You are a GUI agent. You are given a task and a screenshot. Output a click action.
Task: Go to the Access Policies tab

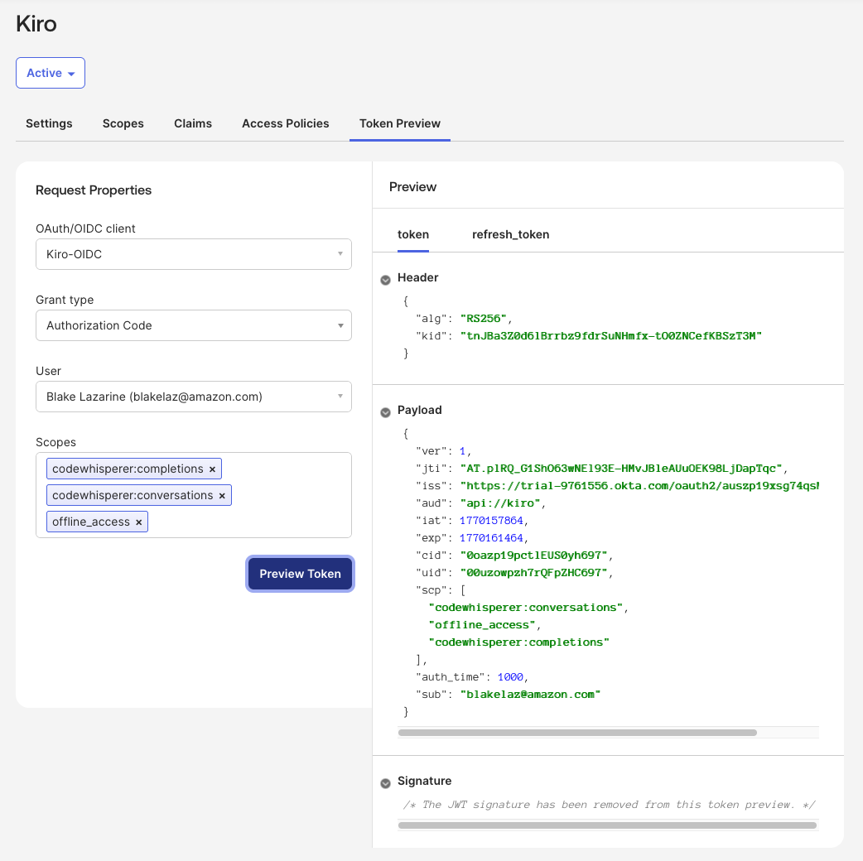coord(286,123)
